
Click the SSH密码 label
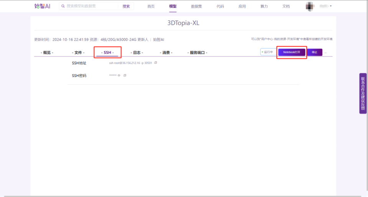[79, 76]
